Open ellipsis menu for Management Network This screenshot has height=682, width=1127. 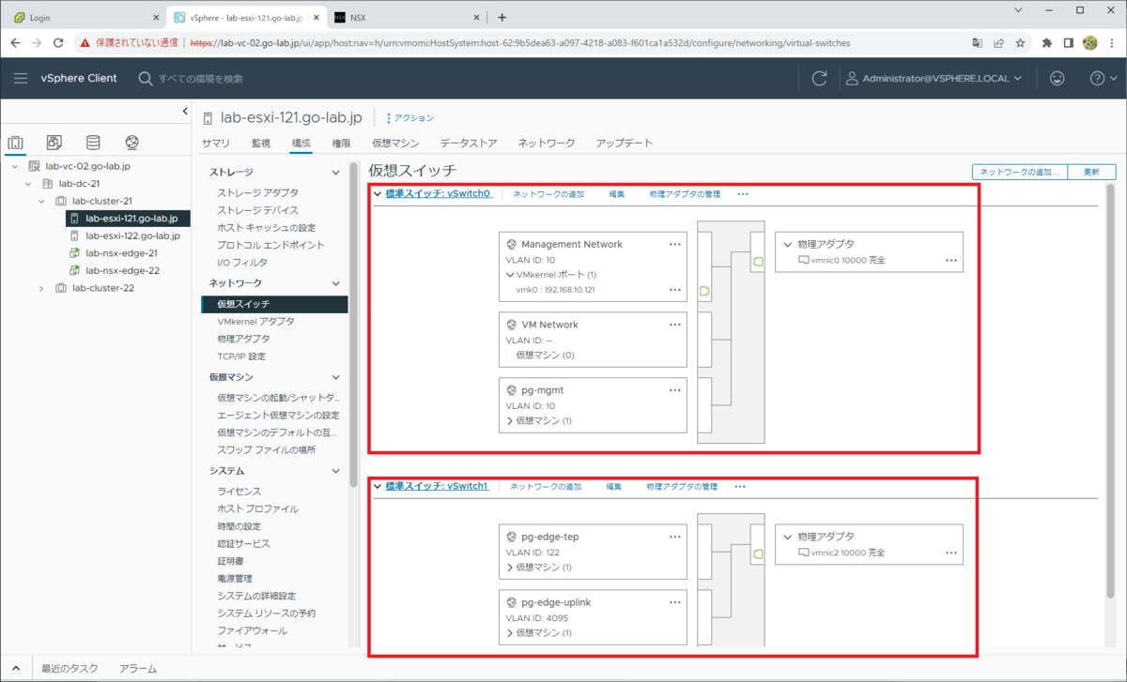tap(674, 244)
